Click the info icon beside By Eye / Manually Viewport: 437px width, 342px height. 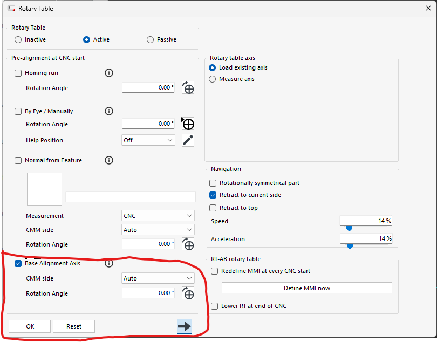[x=108, y=111]
